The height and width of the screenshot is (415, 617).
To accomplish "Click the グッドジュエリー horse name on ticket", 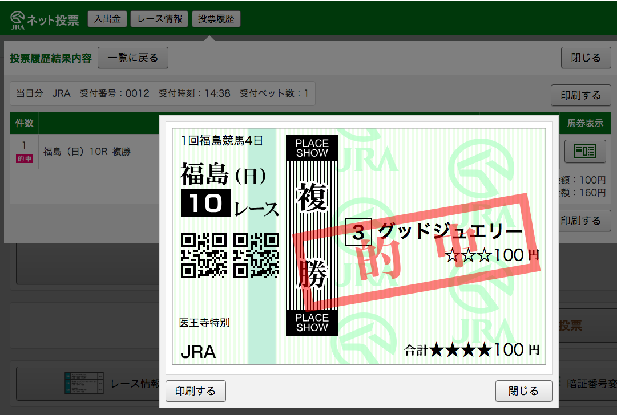I will click(x=450, y=231).
